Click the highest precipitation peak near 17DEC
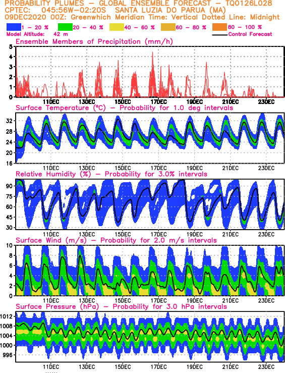This screenshot has width=285, height=373. [153, 52]
